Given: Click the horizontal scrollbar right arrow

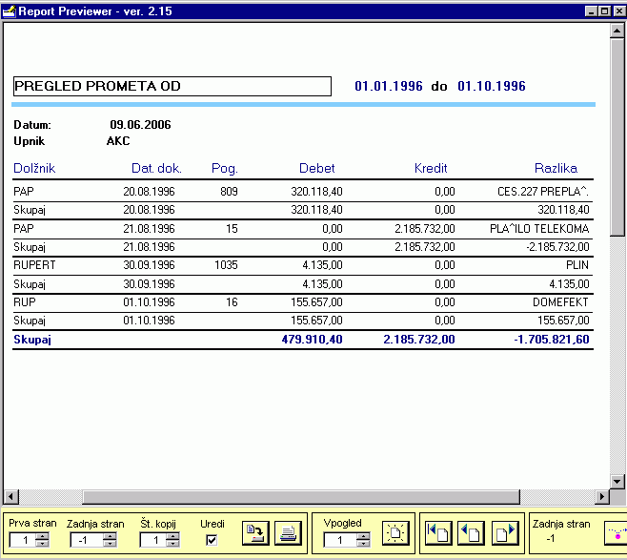Looking at the screenshot, I should pos(602,497).
